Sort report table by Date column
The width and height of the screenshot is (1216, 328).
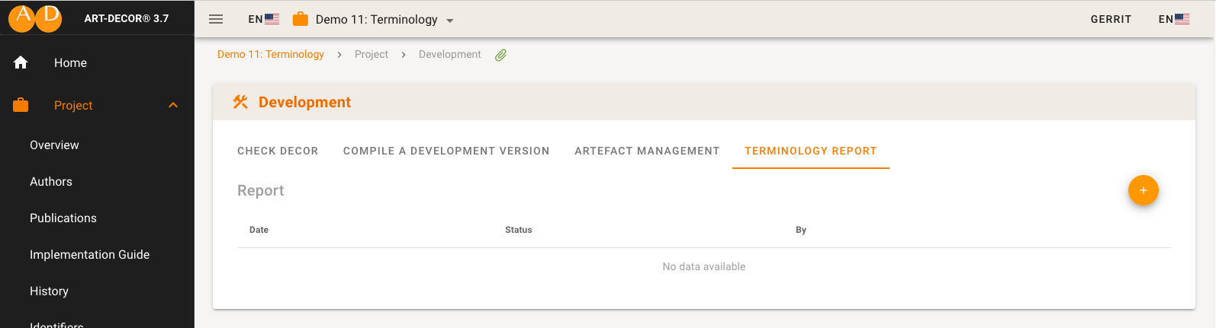tap(259, 230)
